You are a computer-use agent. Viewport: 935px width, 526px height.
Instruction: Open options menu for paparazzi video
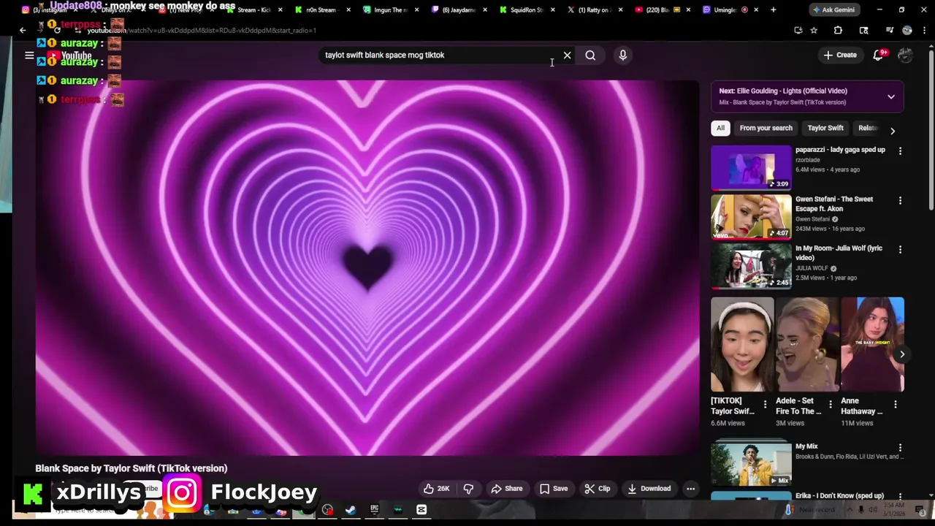(x=900, y=150)
